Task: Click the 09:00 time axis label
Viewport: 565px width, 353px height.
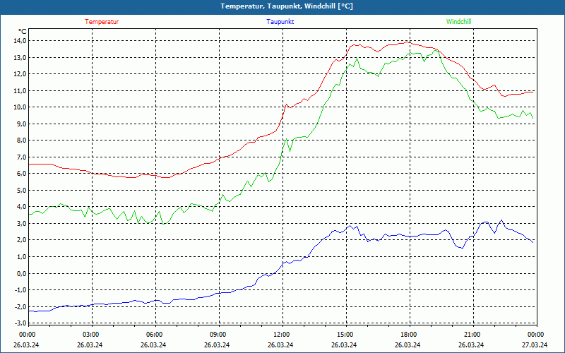Action: click(218, 335)
